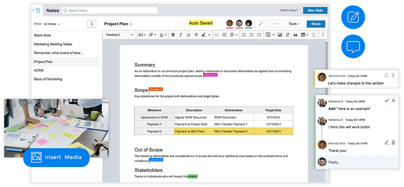Open the Blank Note entry
Image resolution: width=404 pixels, height=187 pixels.
point(65,35)
